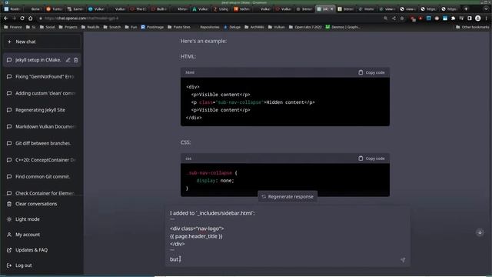The height and width of the screenshot is (277, 492).
Task: Open the Postimage bookmark
Action: [x=152, y=27]
